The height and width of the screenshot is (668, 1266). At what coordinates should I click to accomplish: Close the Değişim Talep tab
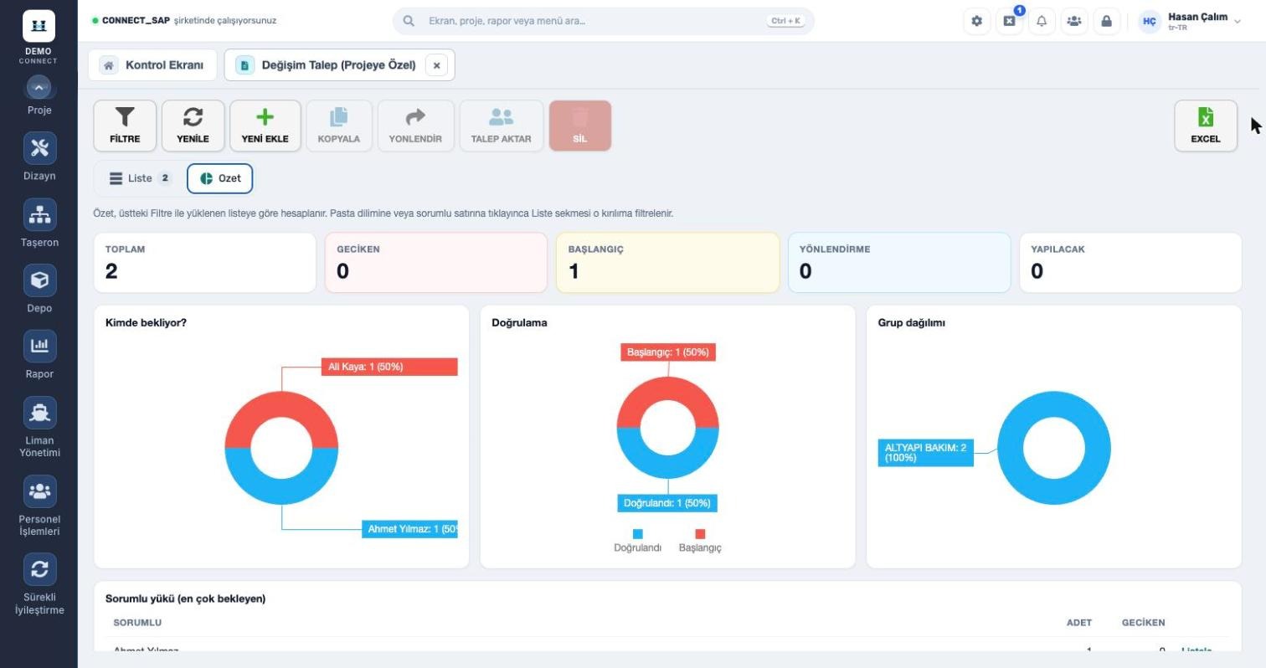436,64
